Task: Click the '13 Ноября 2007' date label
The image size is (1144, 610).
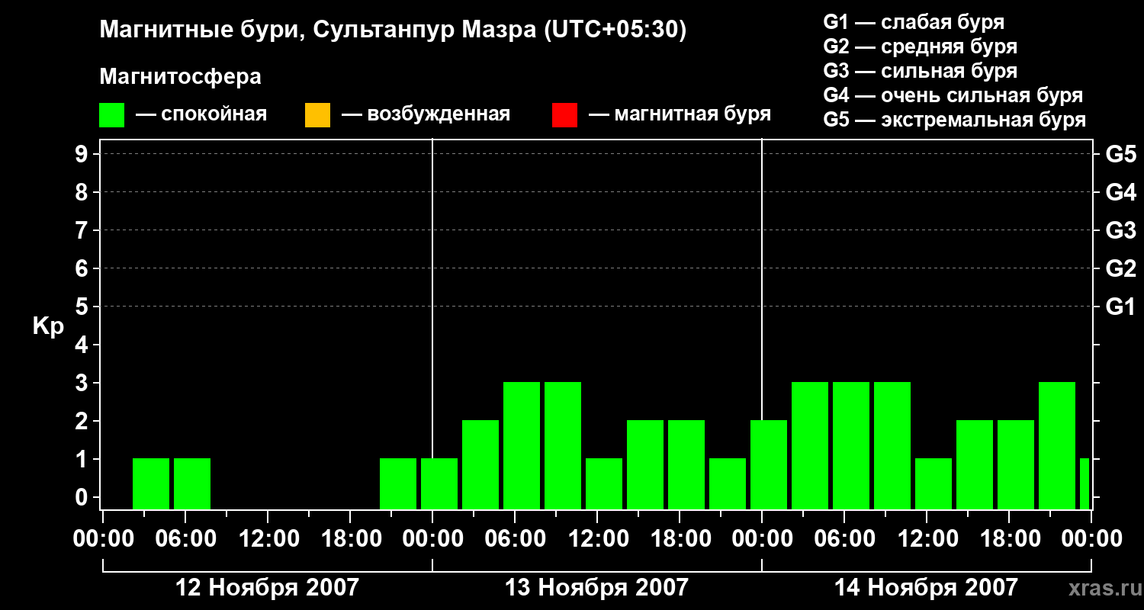Action: coord(596,587)
